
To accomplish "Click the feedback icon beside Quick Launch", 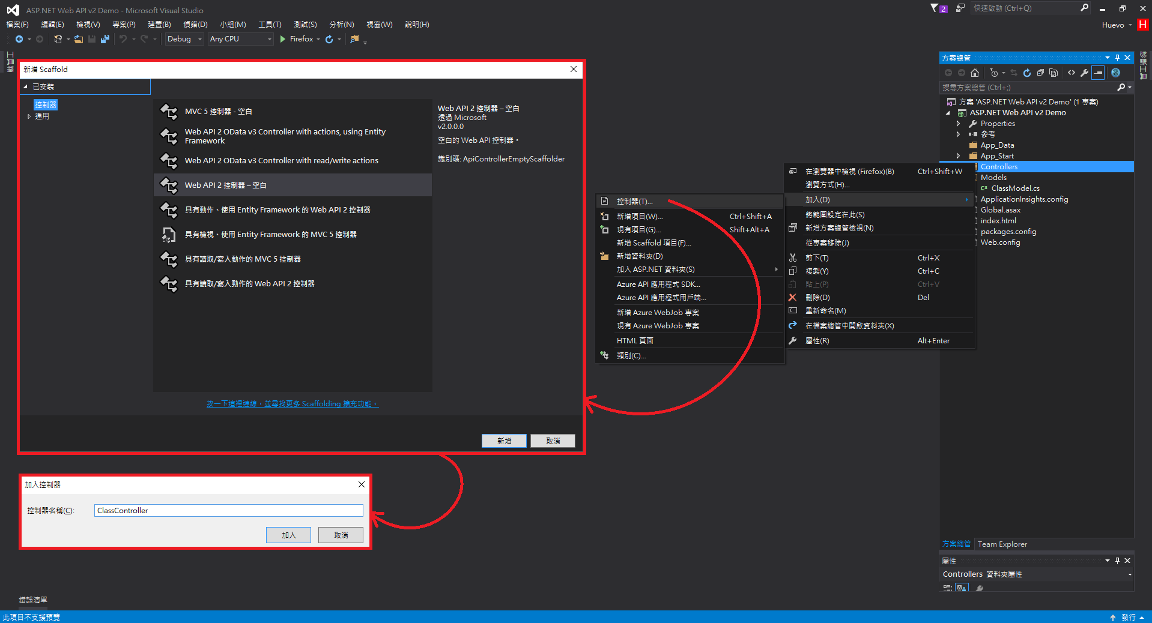I will tap(960, 8).
